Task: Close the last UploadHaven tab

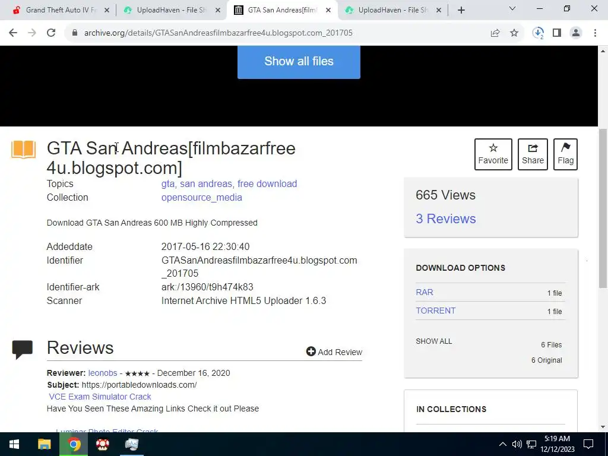Action: point(439,11)
